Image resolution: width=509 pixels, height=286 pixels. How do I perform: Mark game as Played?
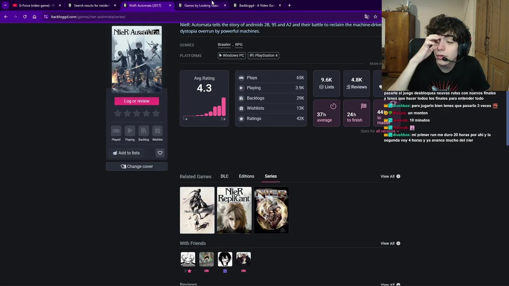(x=116, y=134)
